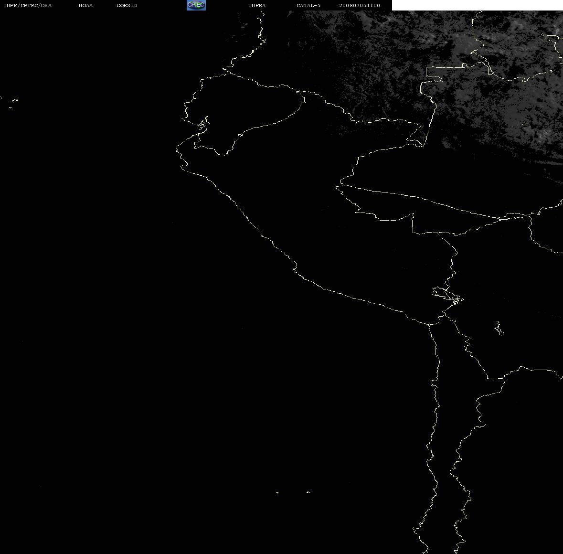Click the INPE/CPTEC/DSA header label

coord(28,5)
